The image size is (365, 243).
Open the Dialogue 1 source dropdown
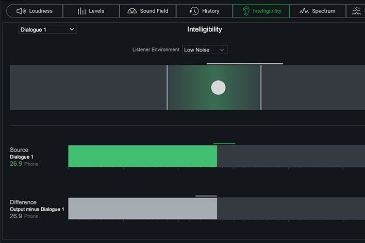[x=47, y=29]
